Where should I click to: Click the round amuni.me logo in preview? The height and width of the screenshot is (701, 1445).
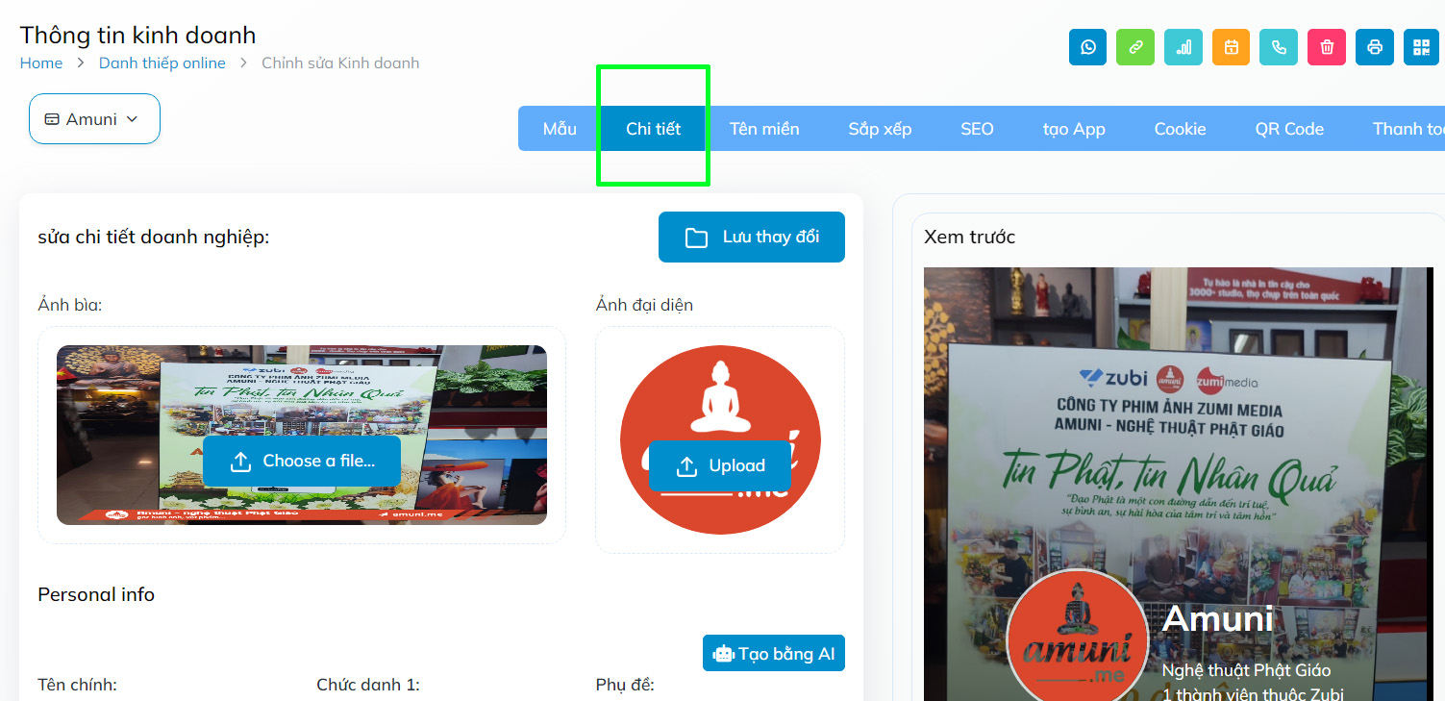(1078, 639)
